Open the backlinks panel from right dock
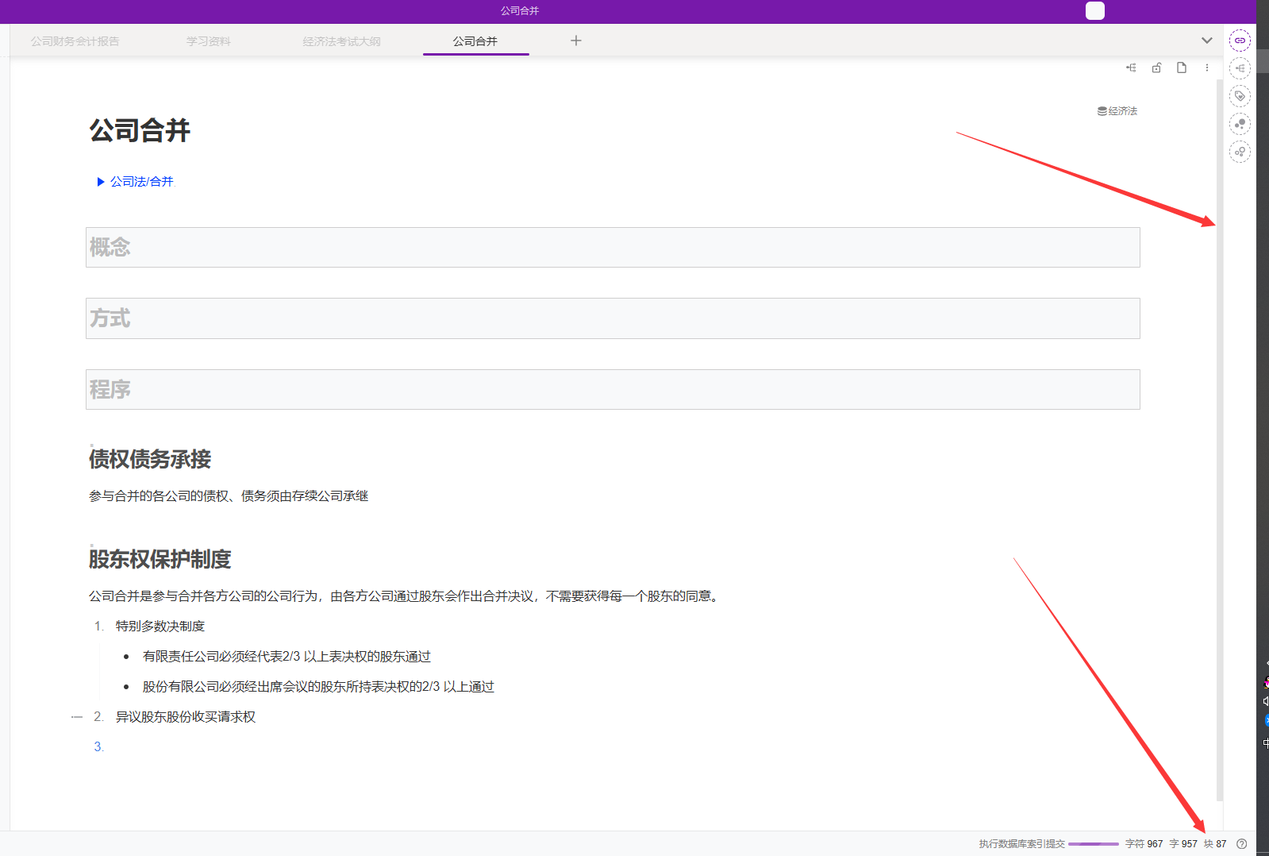This screenshot has height=856, width=1269. (1240, 40)
